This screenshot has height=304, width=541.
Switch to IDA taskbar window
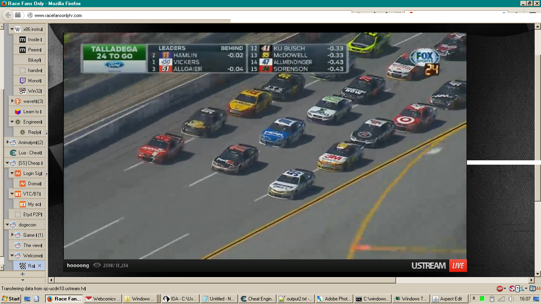coord(180,299)
